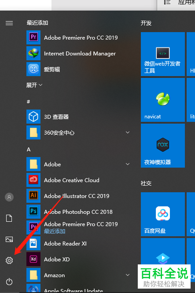Open the Documents sidebar icon
195x293 pixels.
(x=9, y=218)
